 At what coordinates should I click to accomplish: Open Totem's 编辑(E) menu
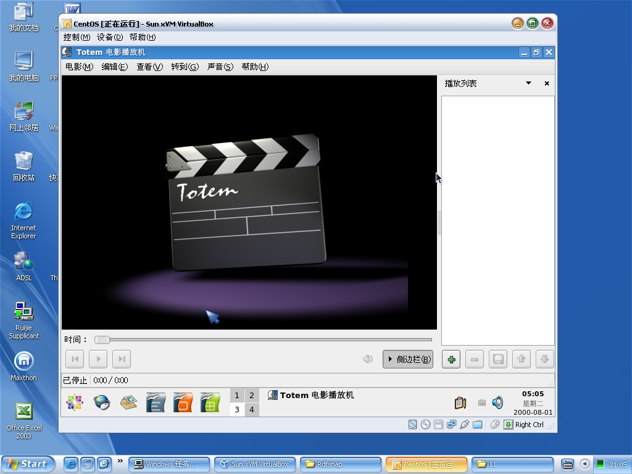[114, 67]
